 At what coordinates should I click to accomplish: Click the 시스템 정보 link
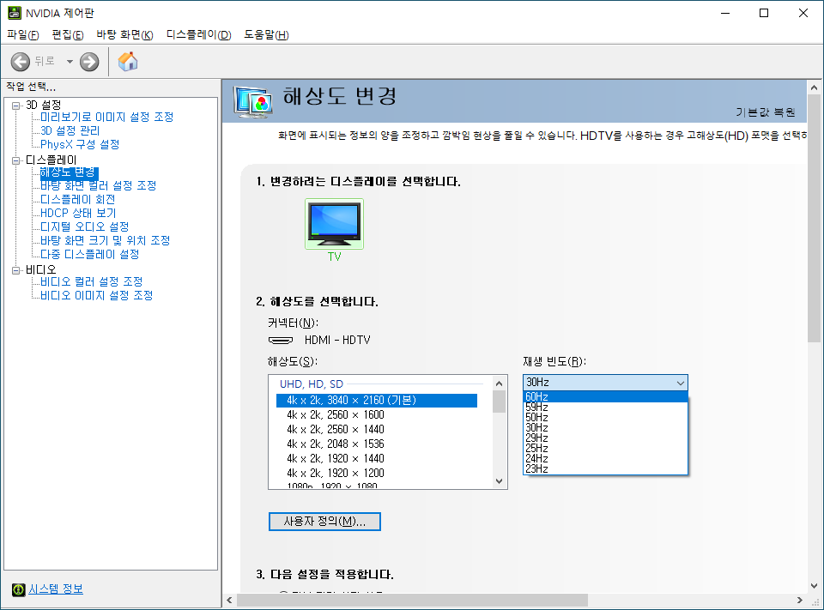pos(56,589)
